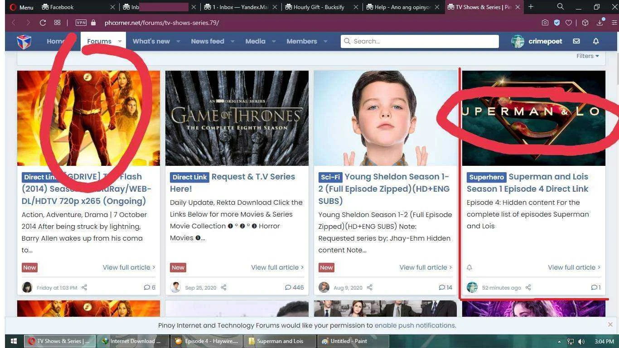Click the forum Search input field
The image size is (619, 348).
coord(420,41)
